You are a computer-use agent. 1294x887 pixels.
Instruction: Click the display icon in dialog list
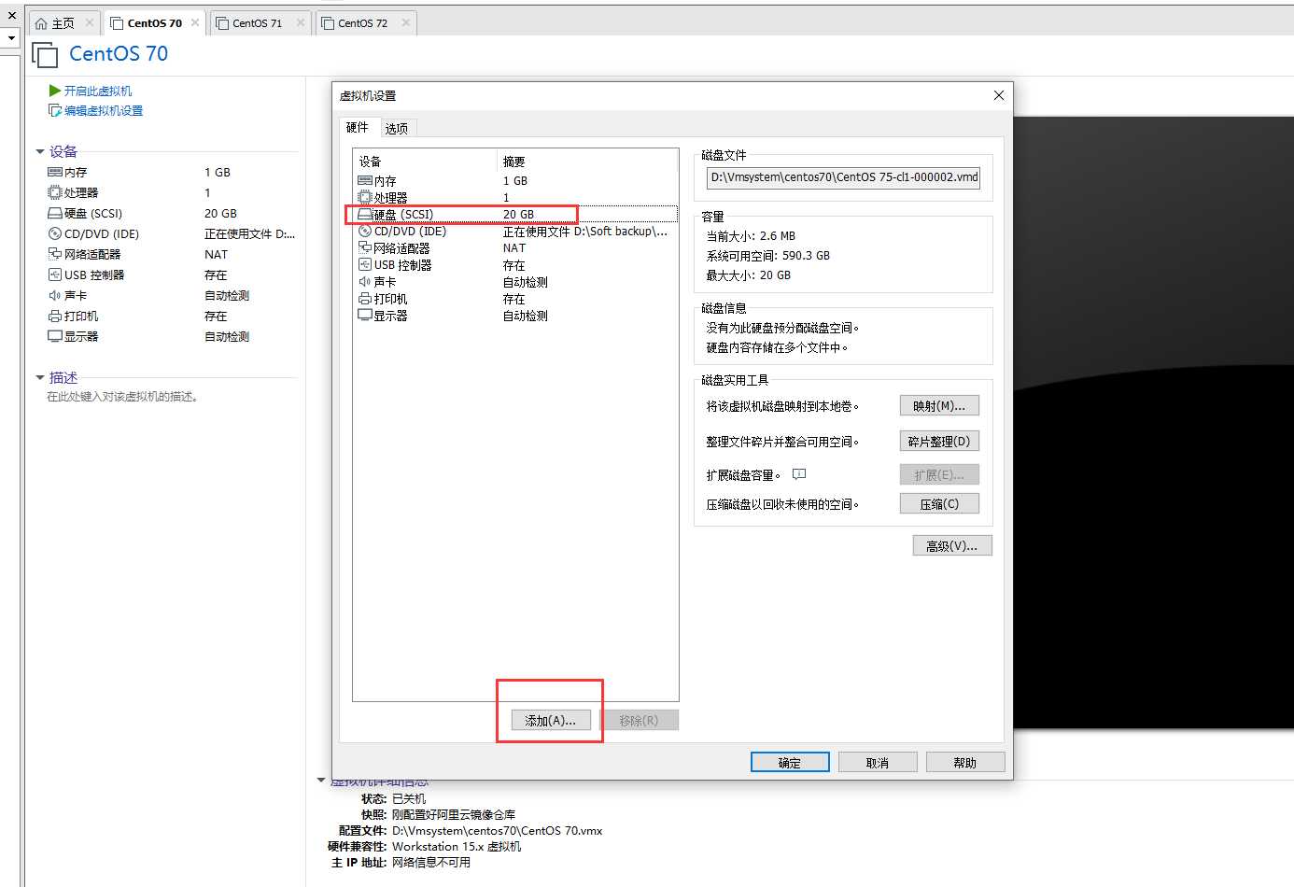click(x=365, y=316)
